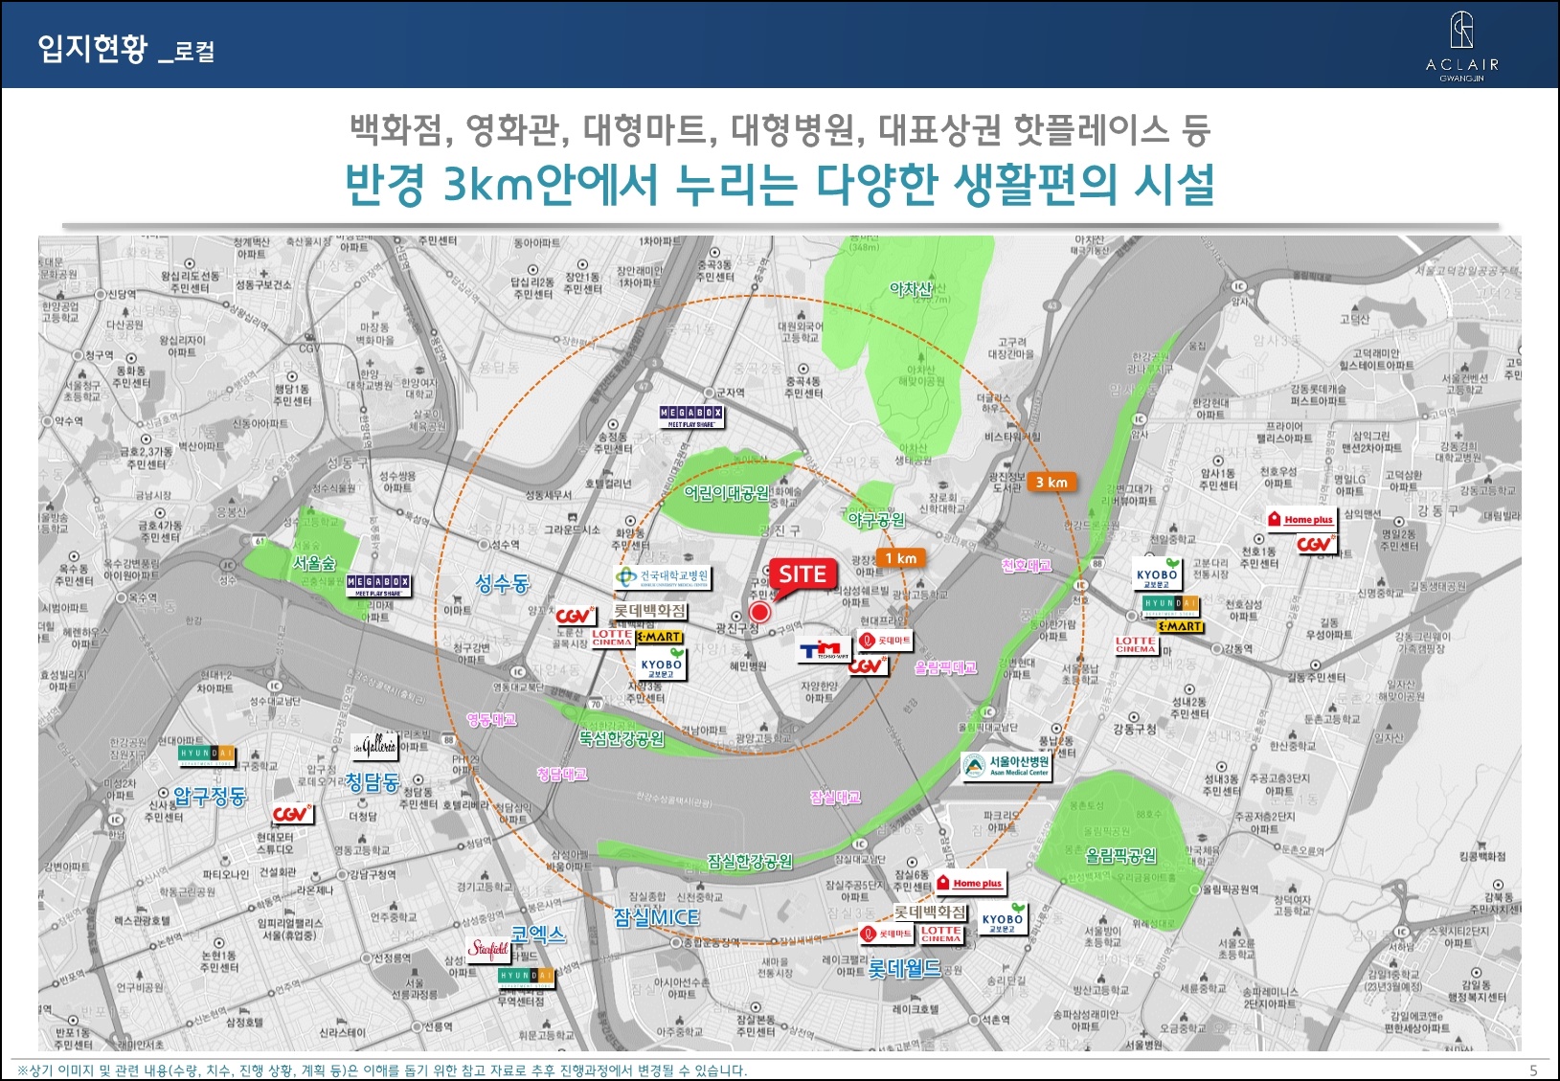
Task: Select the Lotte Cinema logo near 롯데월드
Action: click(x=941, y=935)
